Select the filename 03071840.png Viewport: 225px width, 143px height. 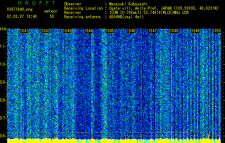pyautogui.click(x=20, y=10)
